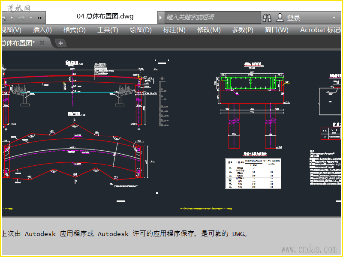The image size is (343, 257).
Task: Expand the search box arrow
Action: pos(160,18)
